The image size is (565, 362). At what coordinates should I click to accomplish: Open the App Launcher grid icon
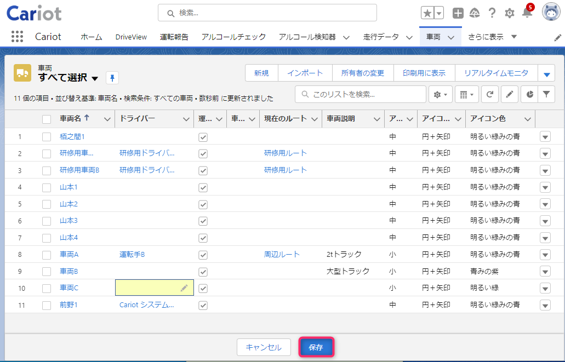click(x=18, y=36)
